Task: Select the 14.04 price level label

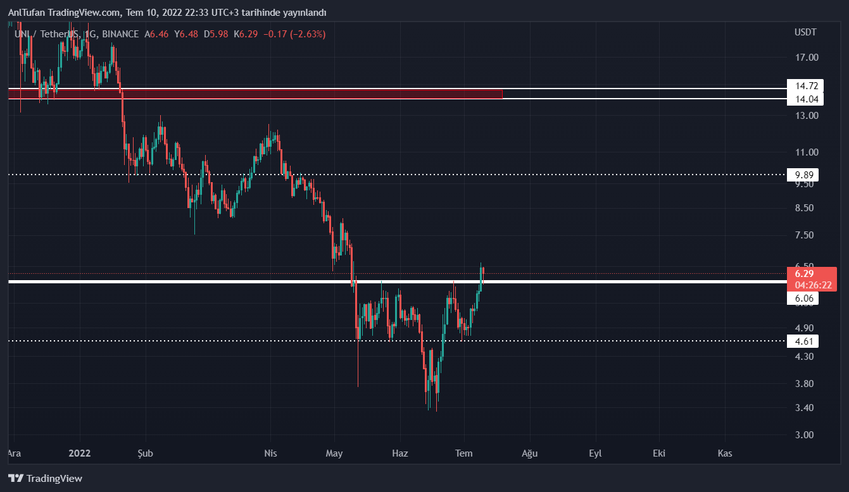Action: (802, 99)
